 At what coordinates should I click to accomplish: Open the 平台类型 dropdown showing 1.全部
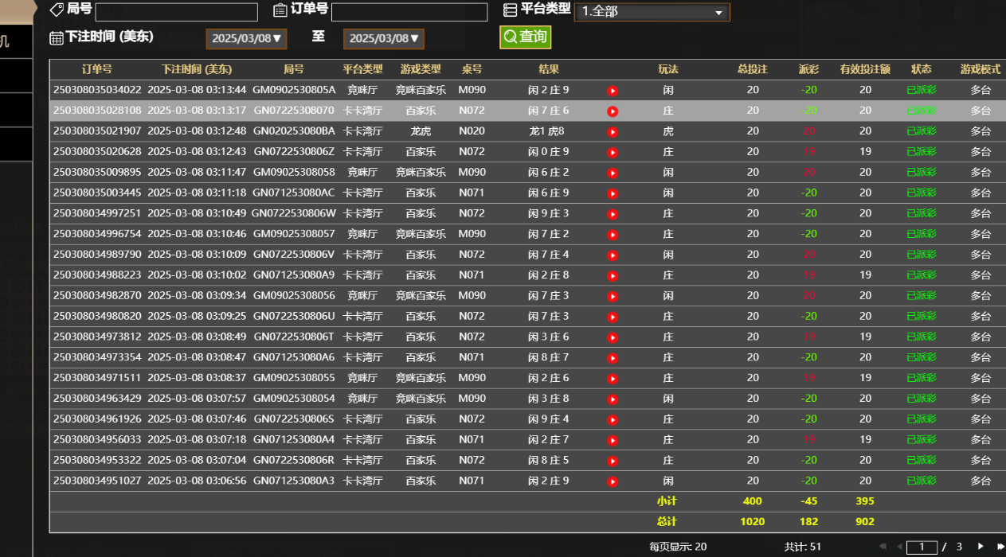(x=652, y=12)
